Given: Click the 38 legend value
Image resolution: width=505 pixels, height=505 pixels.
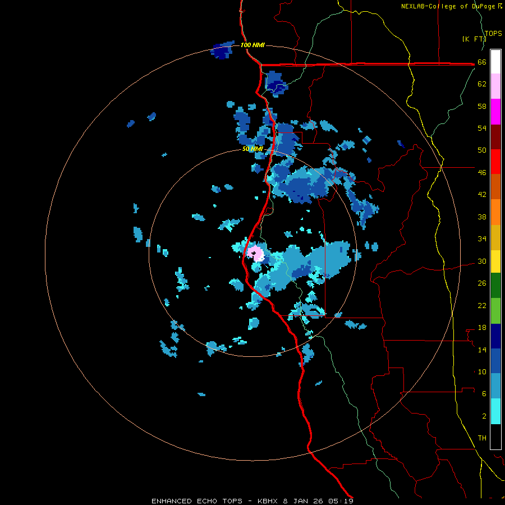Looking at the screenshot, I should [482, 217].
